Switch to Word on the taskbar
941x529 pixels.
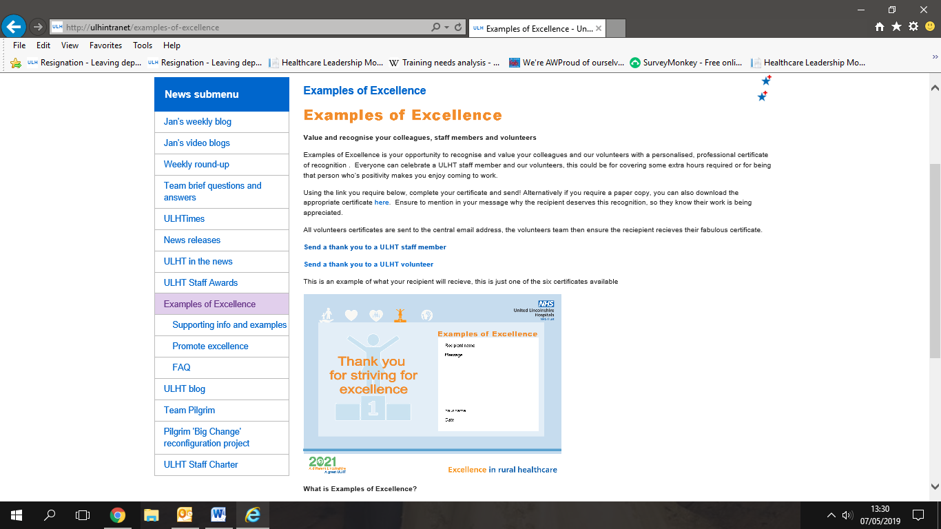pyautogui.click(x=218, y=515)
